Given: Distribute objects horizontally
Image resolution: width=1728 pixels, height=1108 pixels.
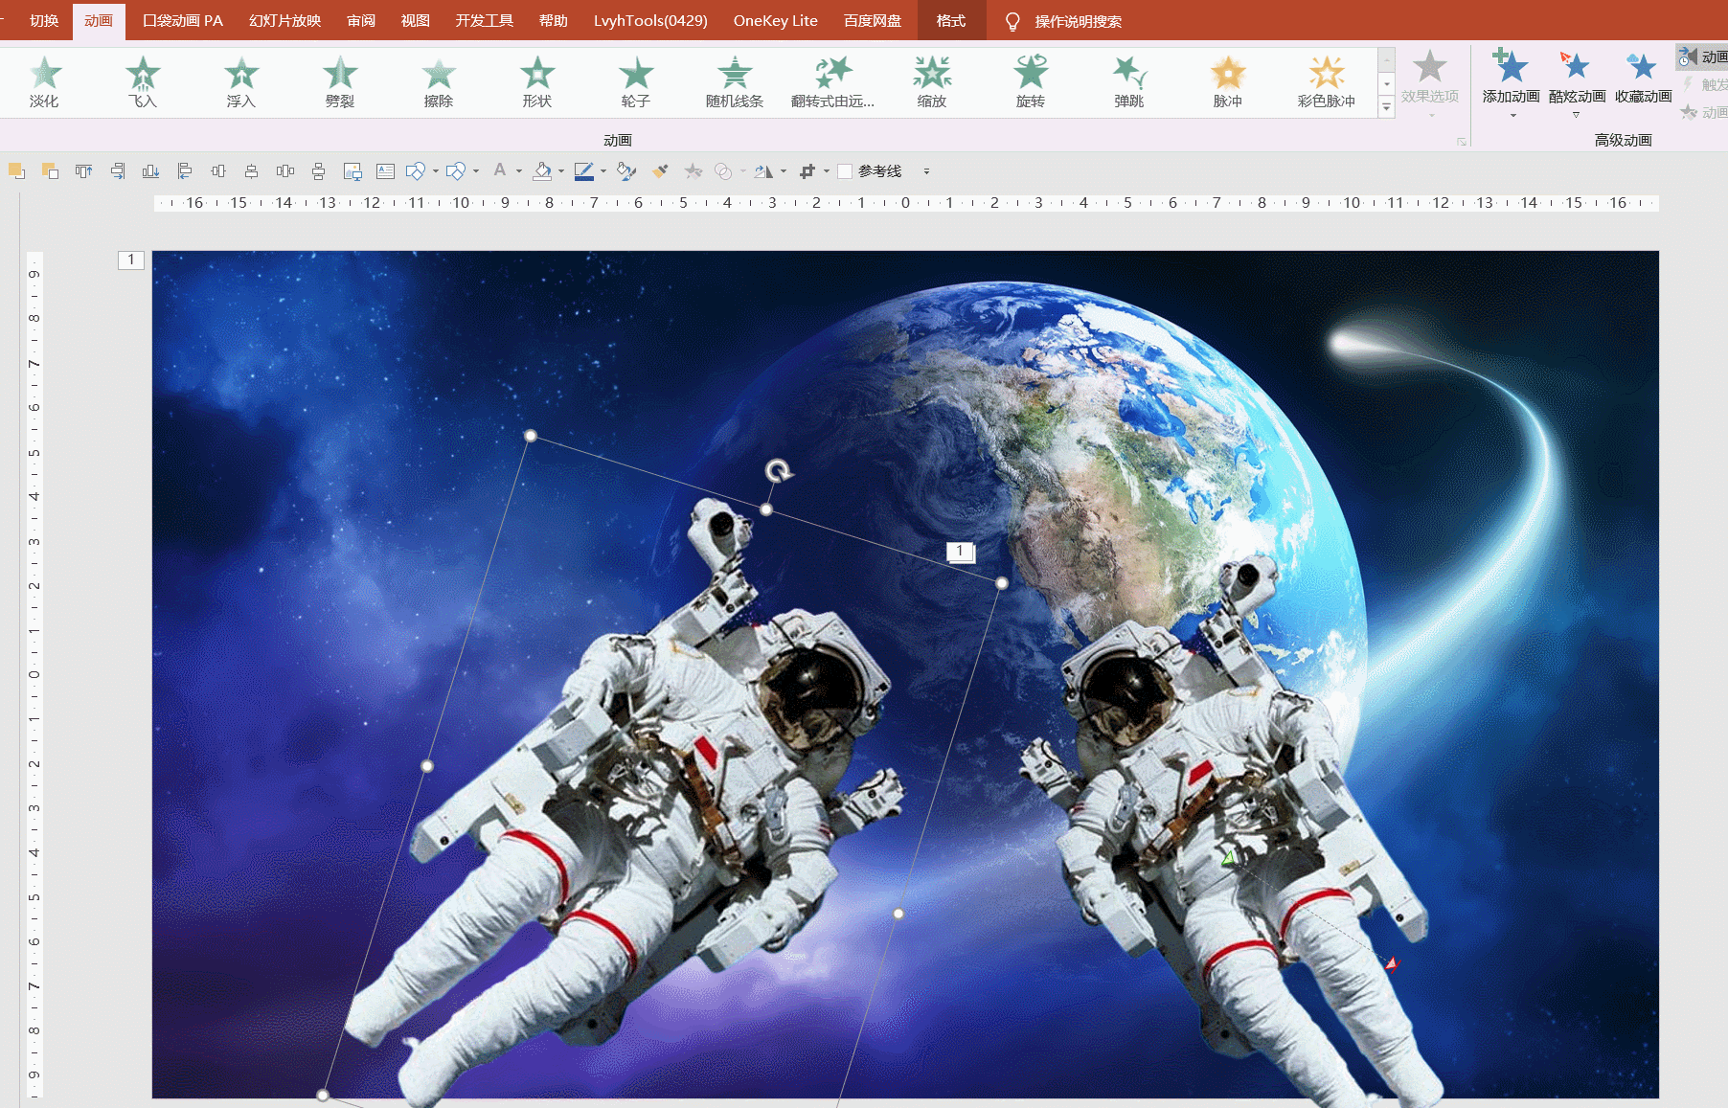Looking at the screenshot, I should point(284,171).
